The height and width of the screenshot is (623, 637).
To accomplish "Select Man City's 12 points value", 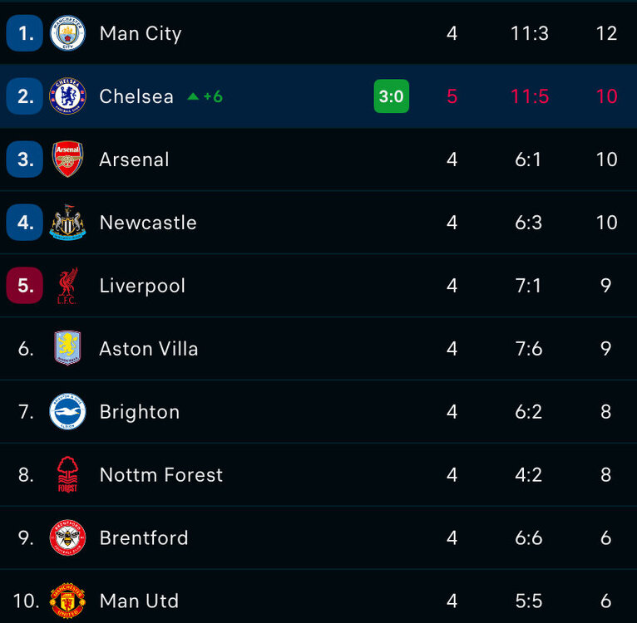I will pos(606,33).
